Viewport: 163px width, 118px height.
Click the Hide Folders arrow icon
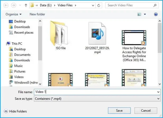click(x=6, y=111)
